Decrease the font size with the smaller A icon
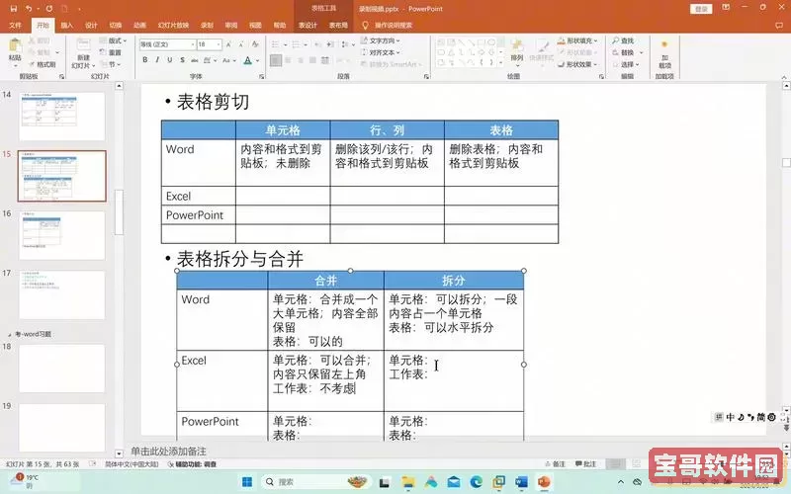This screenshot has width=791, height=494. (241, 44)
